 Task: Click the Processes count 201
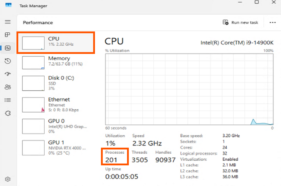(111, 160)
